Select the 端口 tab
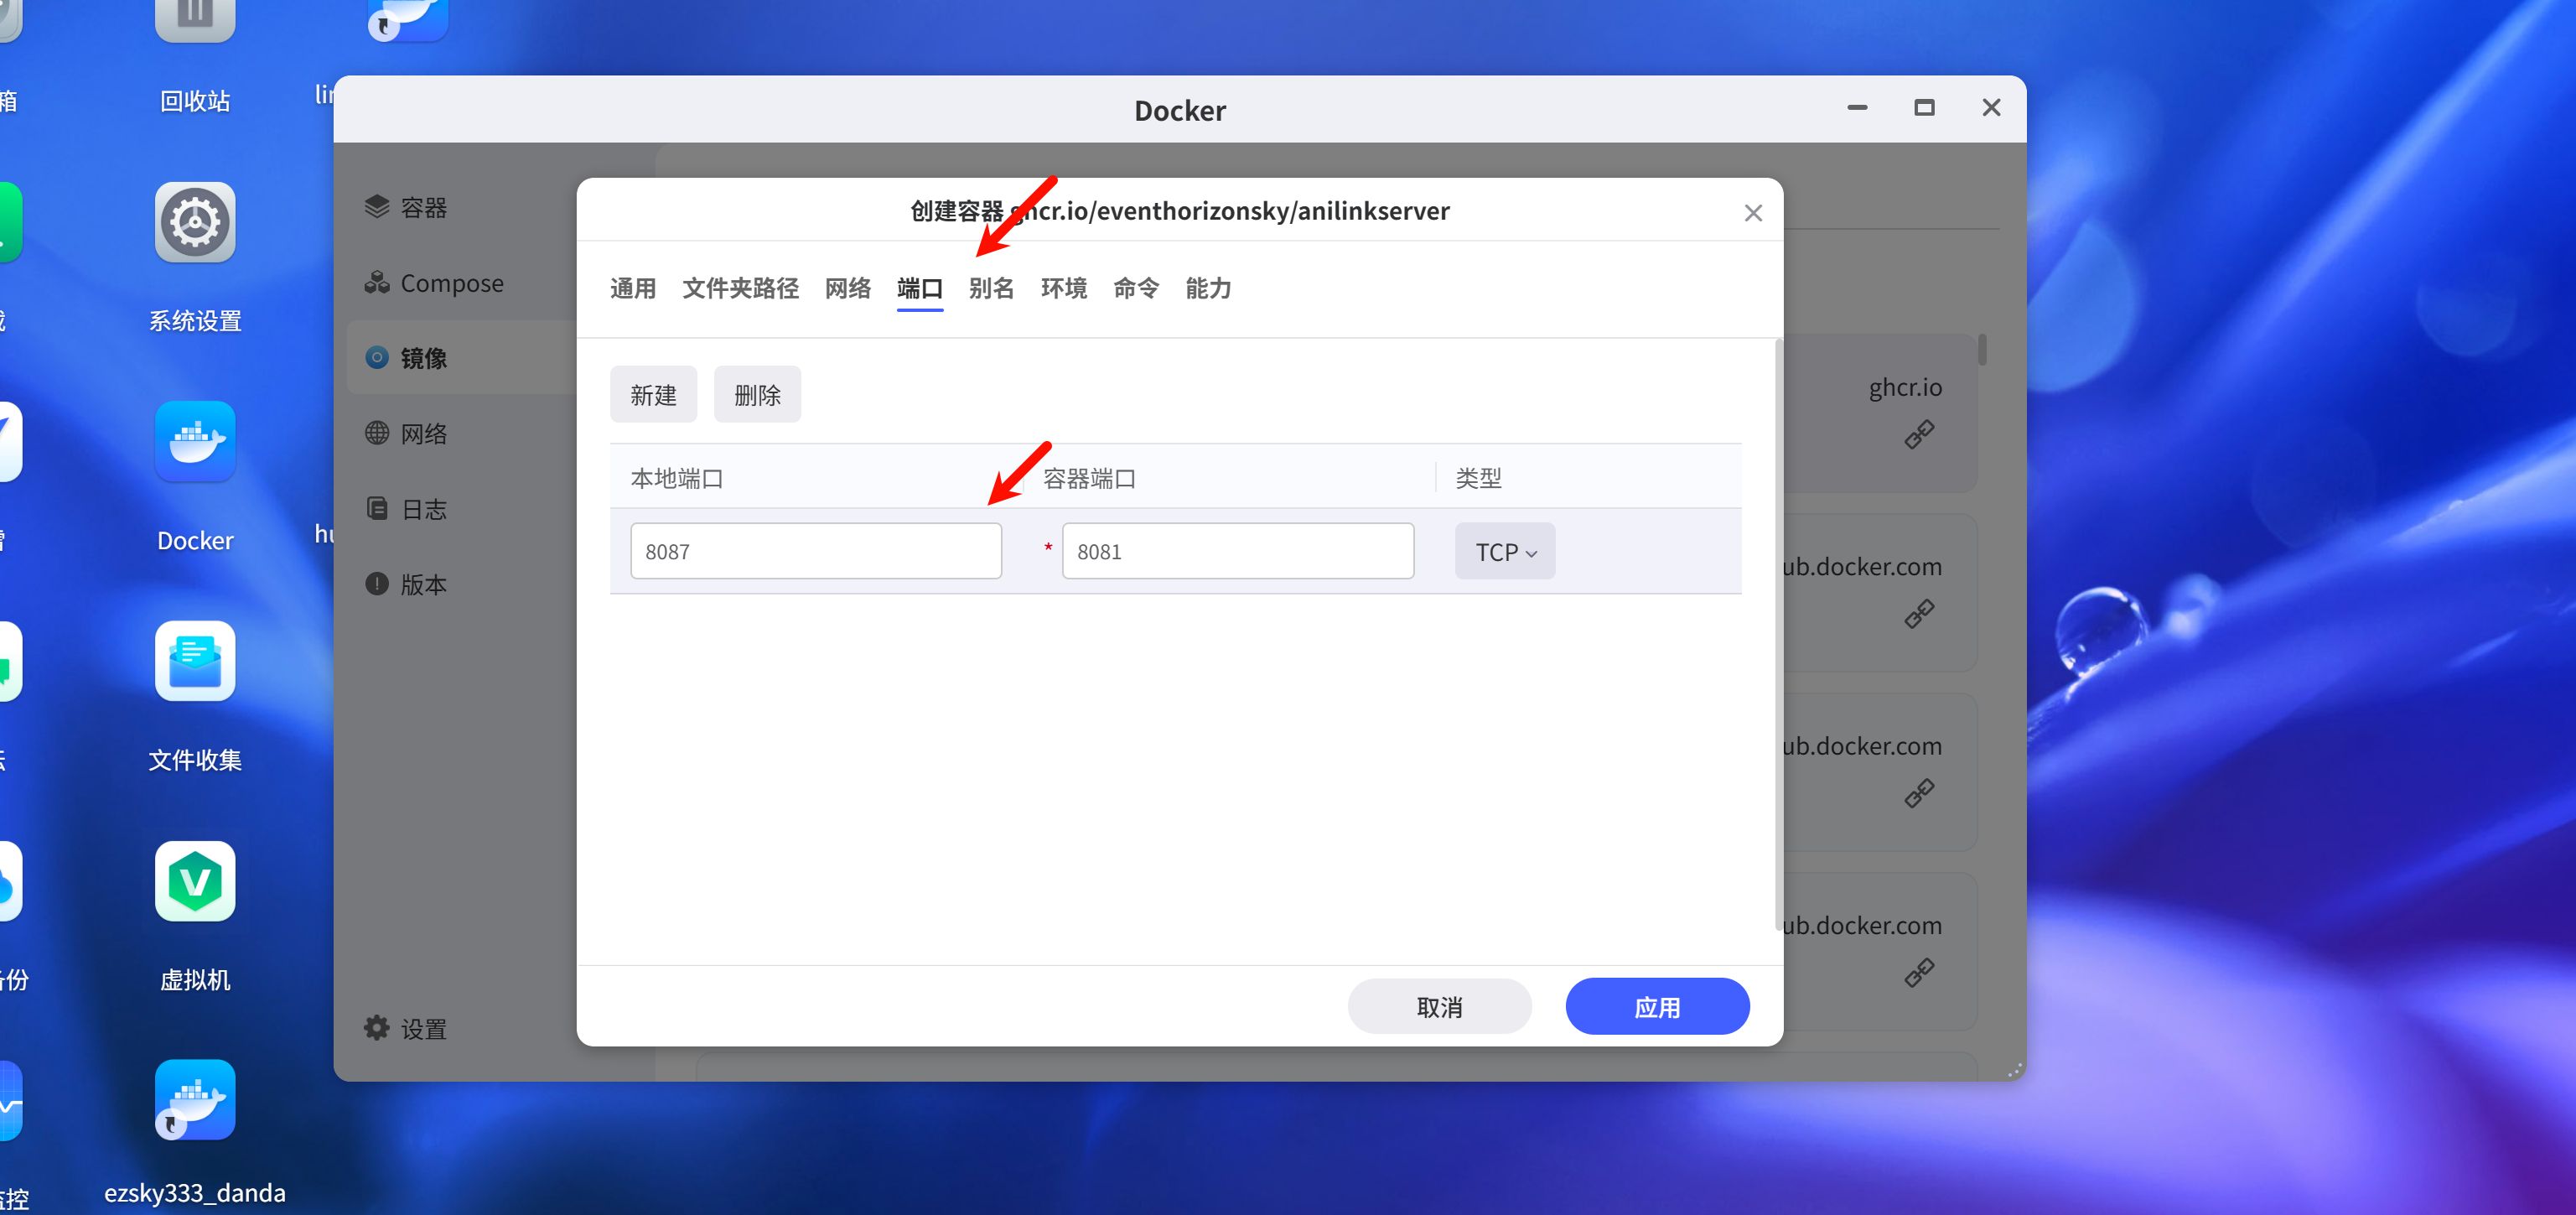Screen dimensions: 2576x1215 (x=920, y=288)
